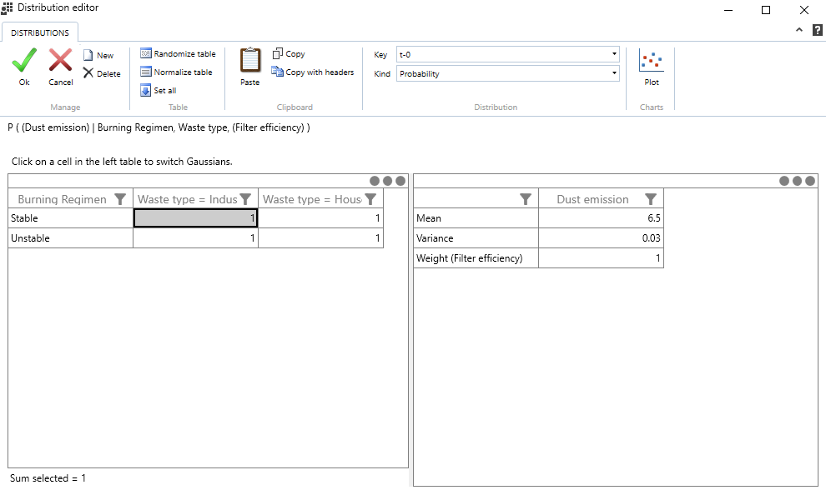Click Normalize table
Screen dimensions: 826x495
coord(176,72)
